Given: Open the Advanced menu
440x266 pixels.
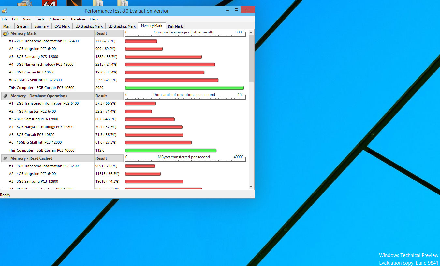Looking at the screenshot, I should coord(58,19).
